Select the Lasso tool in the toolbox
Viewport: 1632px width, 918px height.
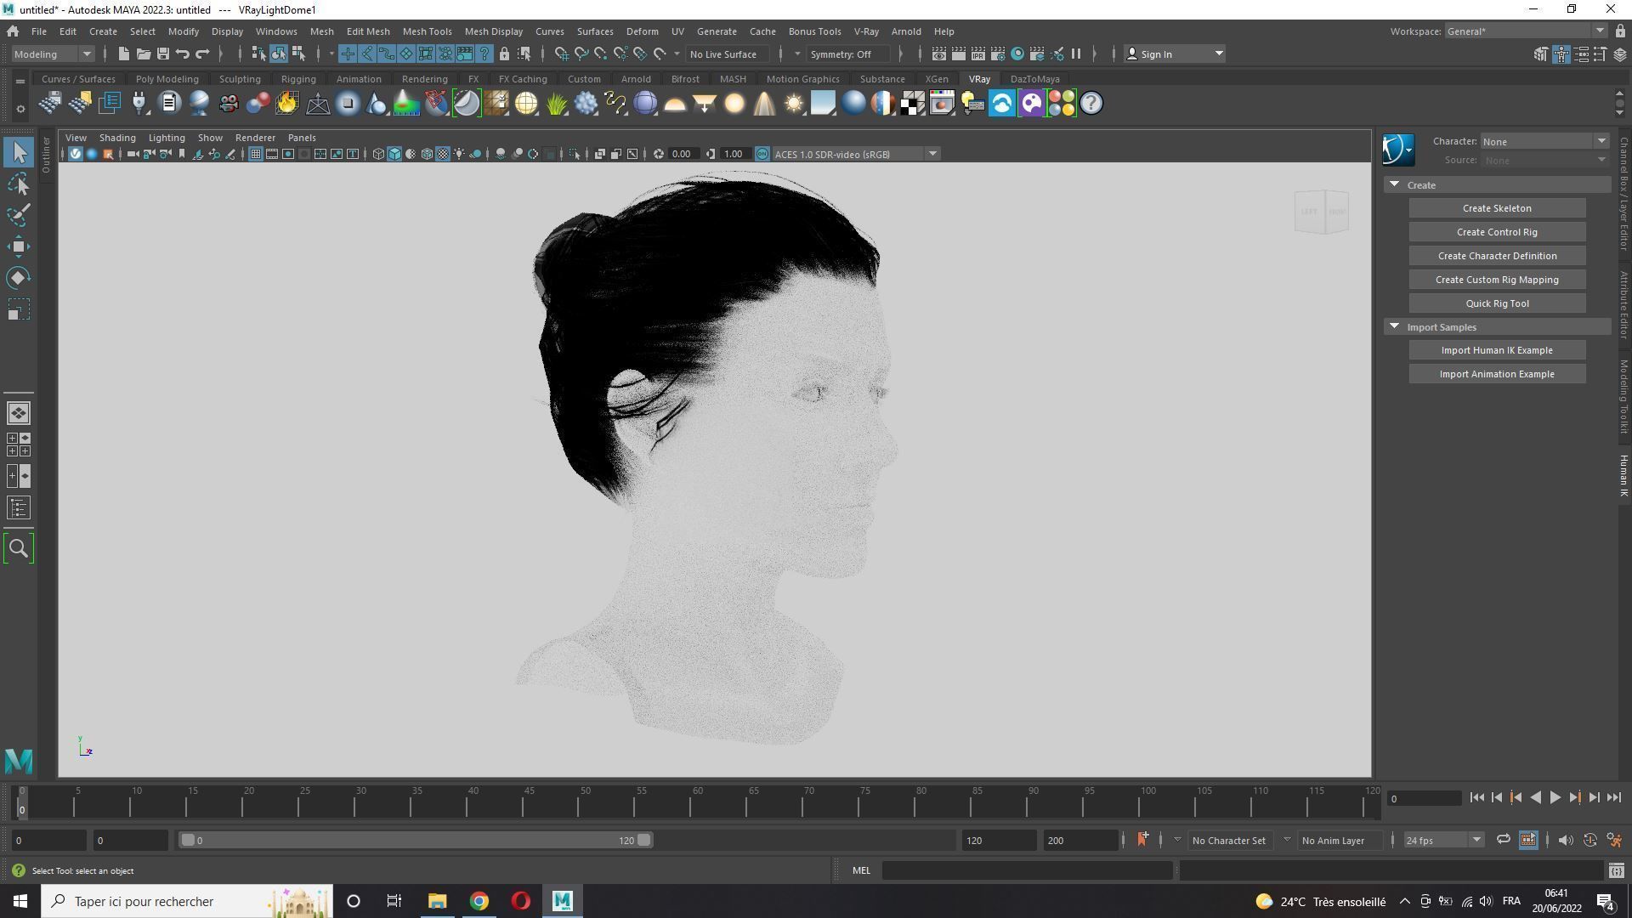pos(19,184)
